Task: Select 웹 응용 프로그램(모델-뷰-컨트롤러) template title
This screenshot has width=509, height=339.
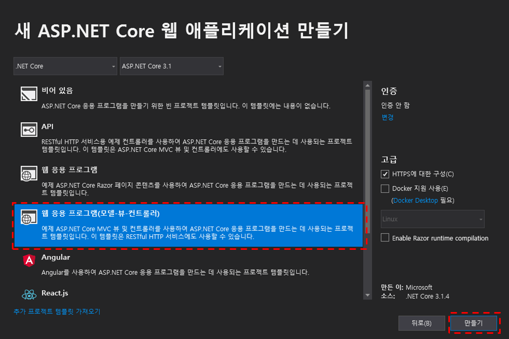Action: [101, 214]
